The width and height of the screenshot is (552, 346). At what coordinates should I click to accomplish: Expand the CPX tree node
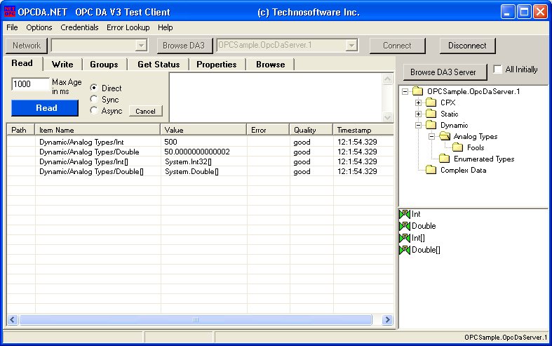(418, 103)
